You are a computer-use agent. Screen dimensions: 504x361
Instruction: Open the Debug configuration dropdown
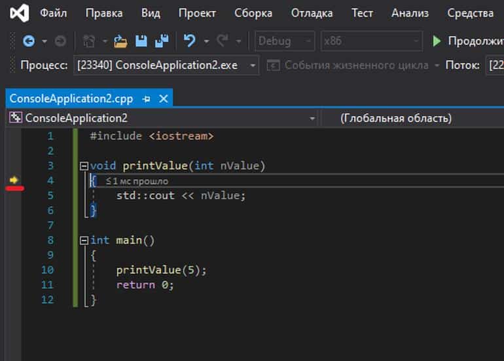coord(285,41)
